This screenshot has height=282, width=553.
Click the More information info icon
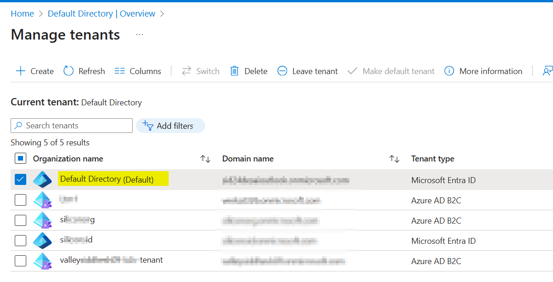(x=449, y=71)
